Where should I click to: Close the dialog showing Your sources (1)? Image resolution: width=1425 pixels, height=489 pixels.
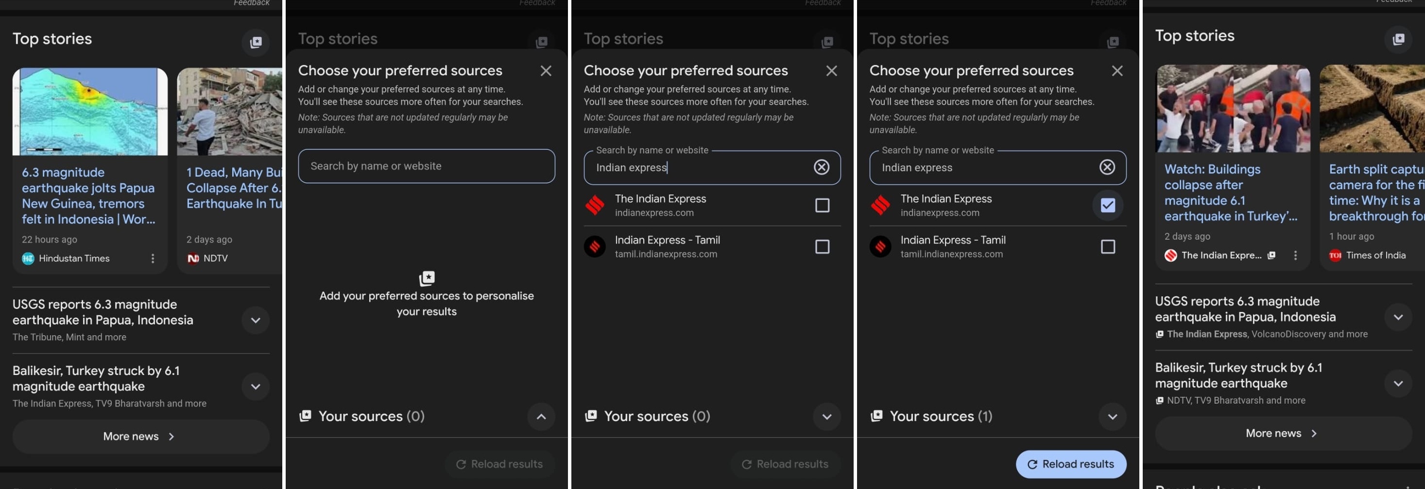(x=1117, y=71)
